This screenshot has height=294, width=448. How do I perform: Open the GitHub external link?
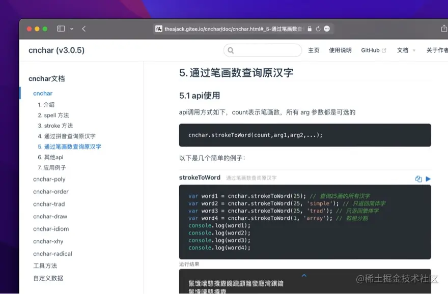(374, 50)
